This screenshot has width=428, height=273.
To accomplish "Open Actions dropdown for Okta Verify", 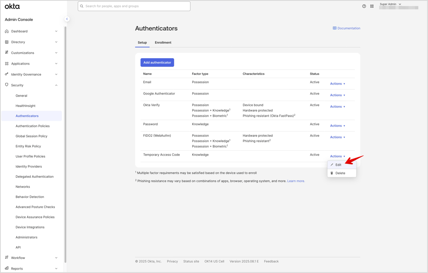I will click(338, 106).
